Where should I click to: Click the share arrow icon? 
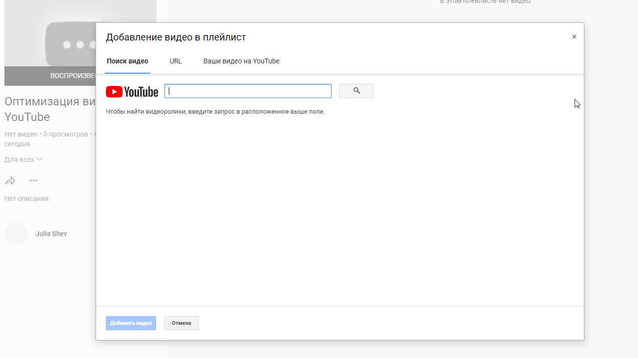click(x=10, y=181)
